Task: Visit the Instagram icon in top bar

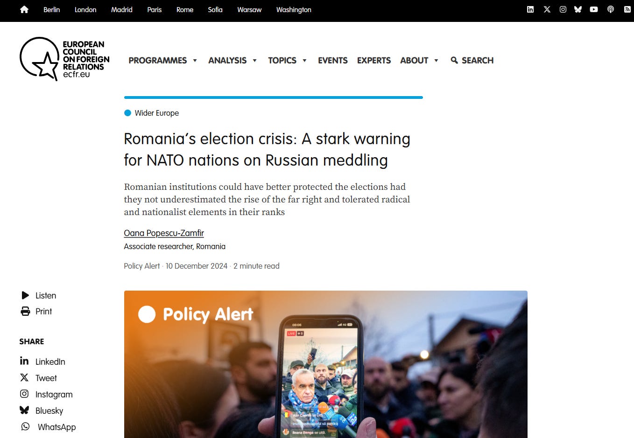Action: point(563,9)
